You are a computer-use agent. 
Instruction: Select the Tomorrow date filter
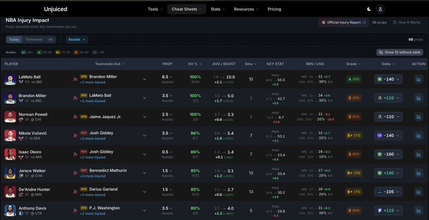pos(34,39)
